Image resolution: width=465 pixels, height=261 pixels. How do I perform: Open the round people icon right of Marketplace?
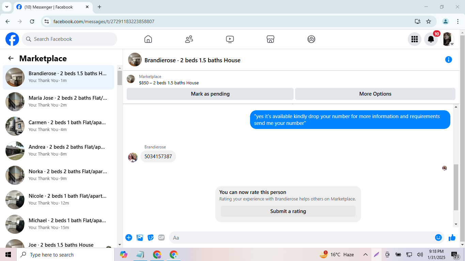point(311,39)
